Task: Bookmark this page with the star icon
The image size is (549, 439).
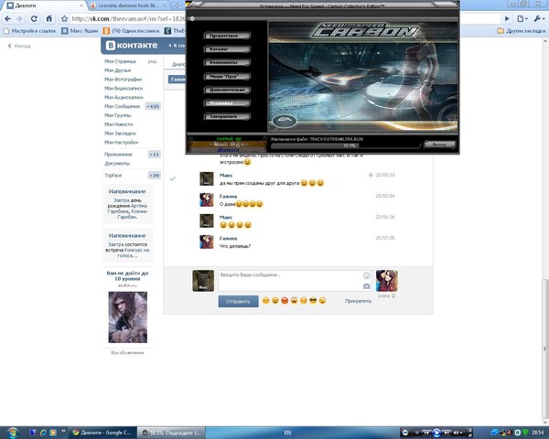Action: click(64, 18)
